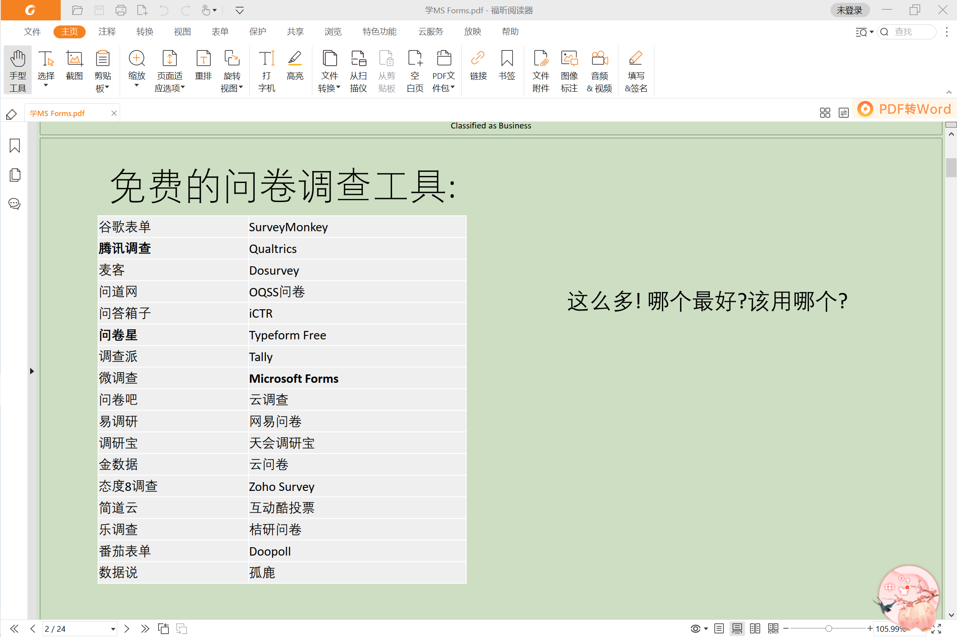This screenshot has height=638, width=957.
Task: Click the Snapshot (截图) tool
Action: click(74, 65)
